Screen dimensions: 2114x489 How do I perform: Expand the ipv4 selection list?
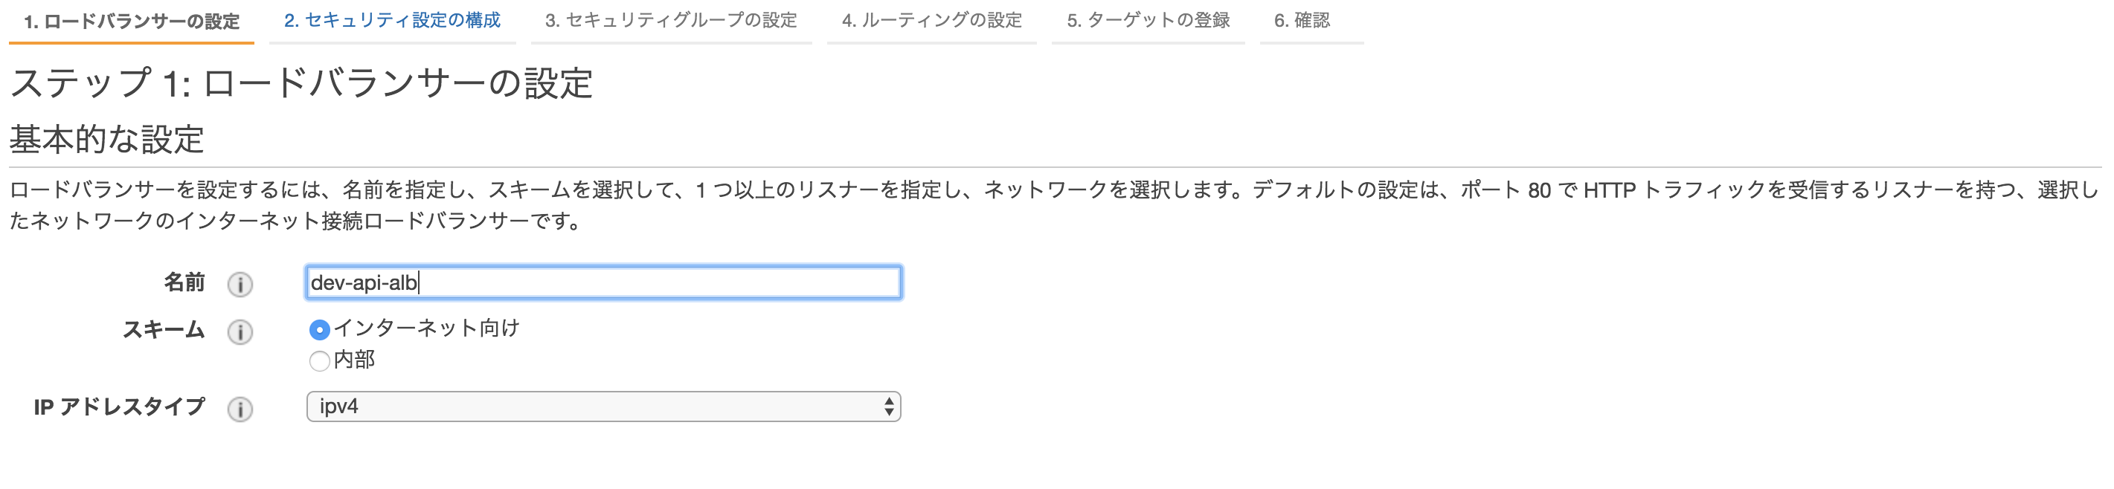tap(603, 407)
